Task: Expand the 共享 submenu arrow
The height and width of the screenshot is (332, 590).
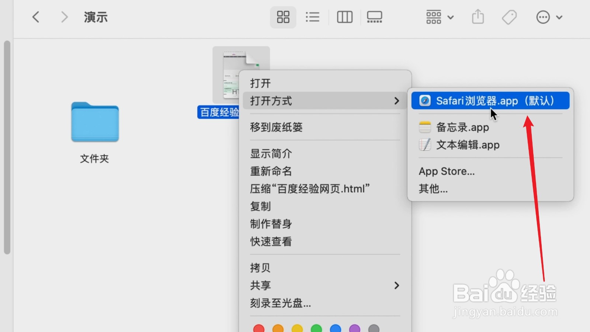Action: tap(397, 285)
